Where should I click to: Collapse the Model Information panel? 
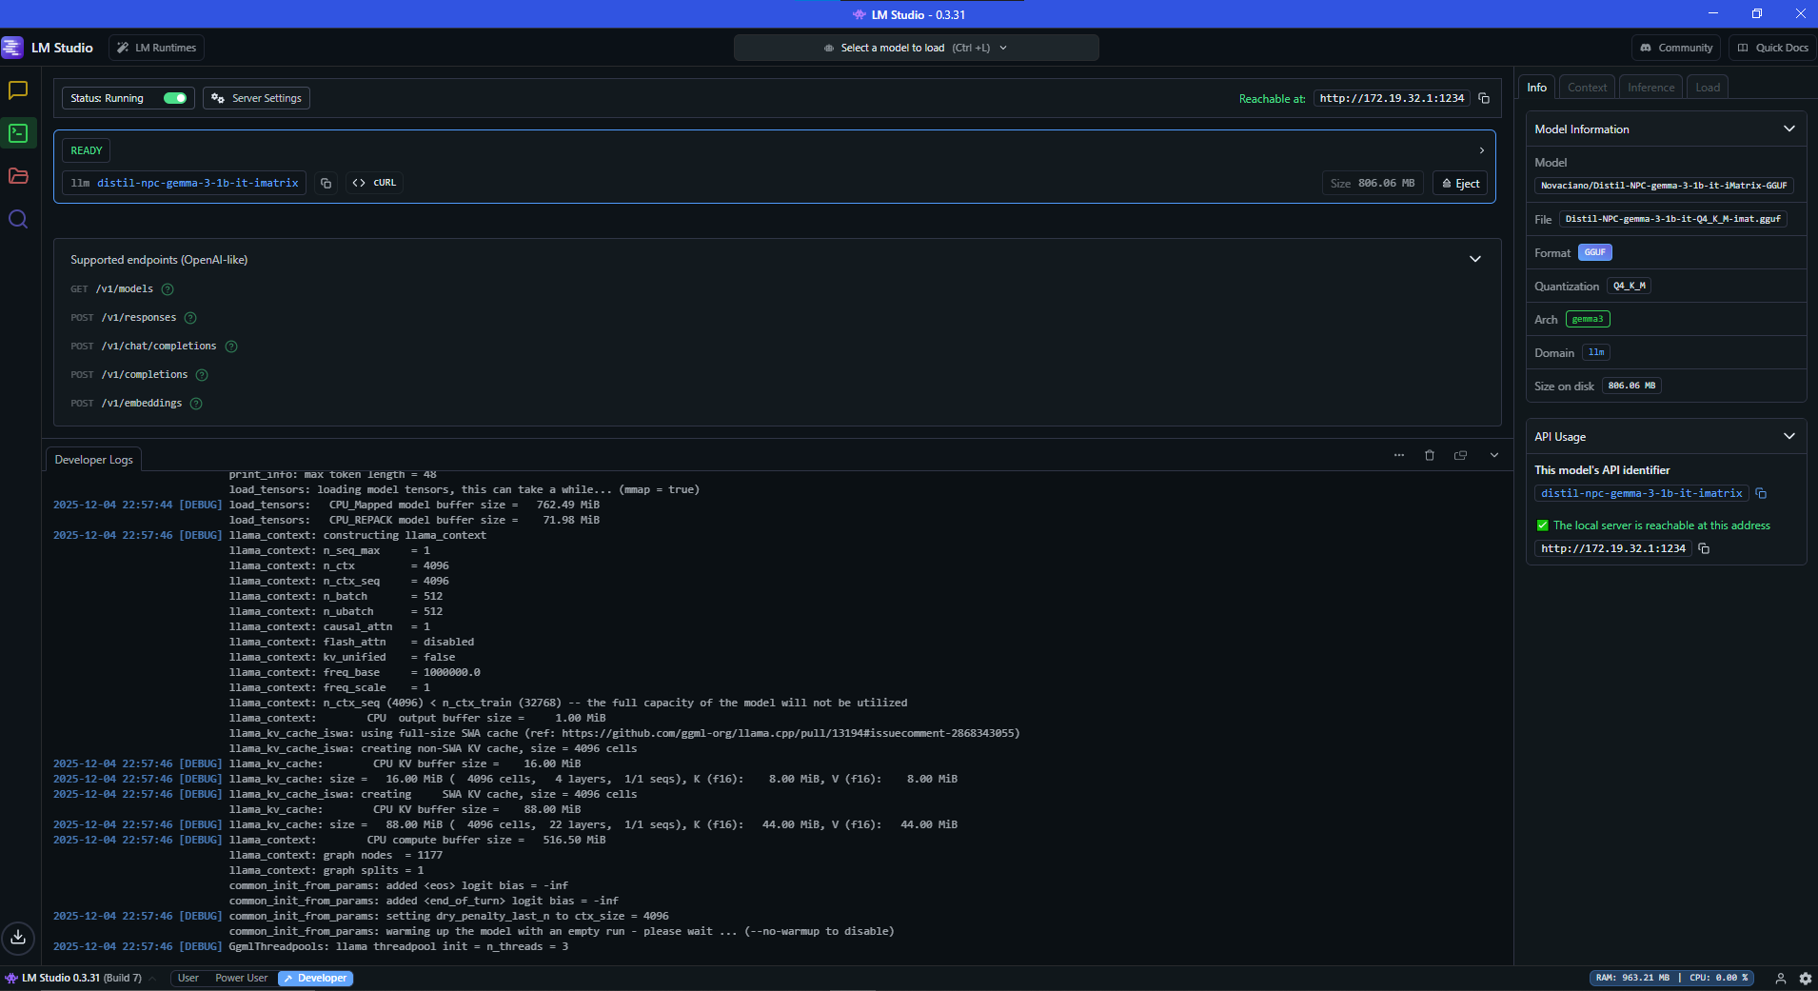1788,129
